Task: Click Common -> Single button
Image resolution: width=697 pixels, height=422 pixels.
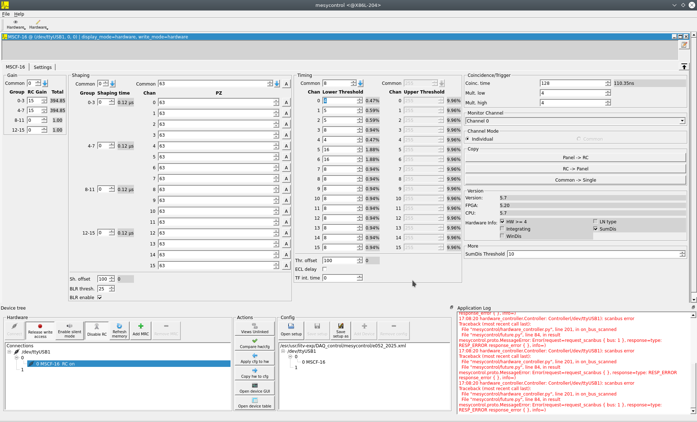Action: coord(575,180)
